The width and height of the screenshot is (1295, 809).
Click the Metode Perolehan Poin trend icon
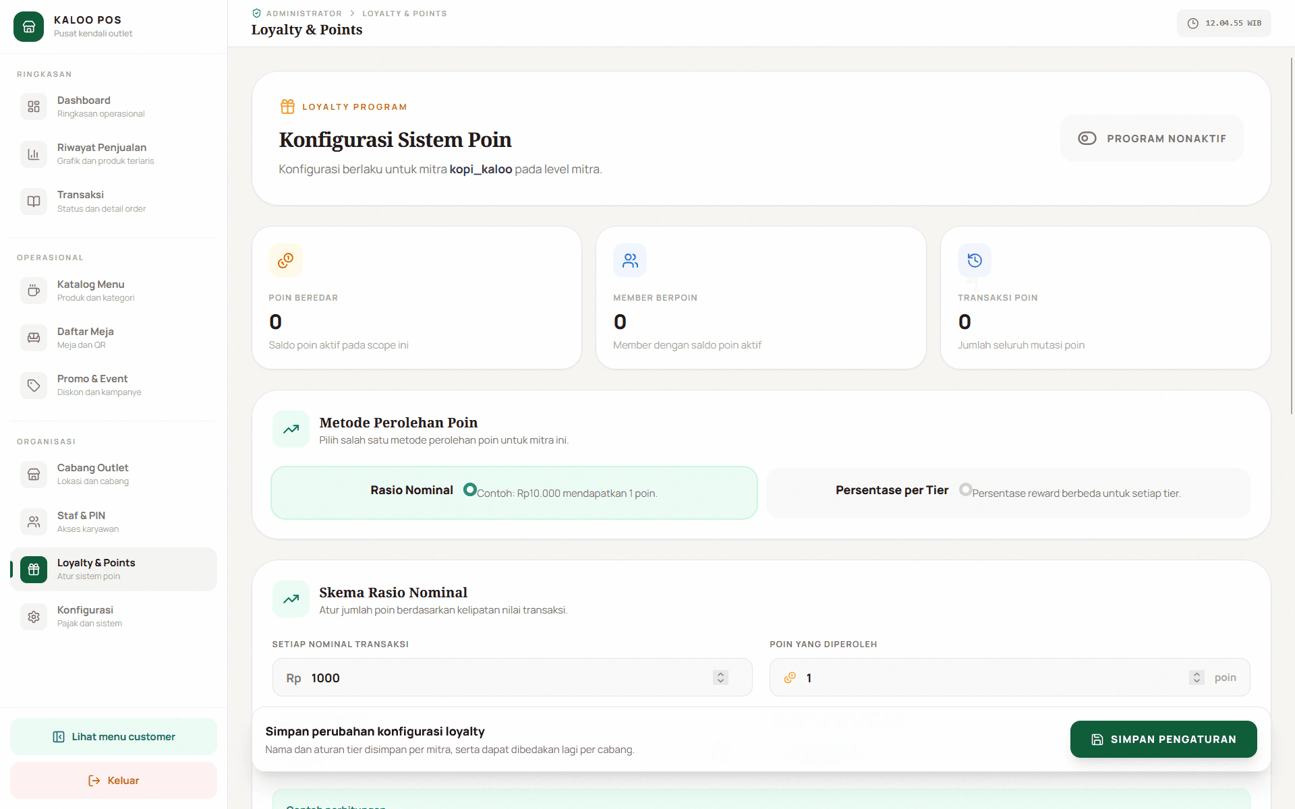pyautogui.click(x=291, y=429)
